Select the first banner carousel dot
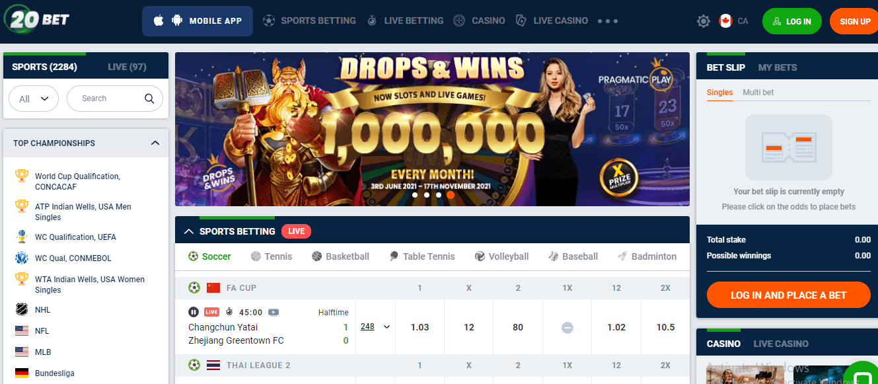This screenshot has width=878, height=384. (x=415, y=195)
